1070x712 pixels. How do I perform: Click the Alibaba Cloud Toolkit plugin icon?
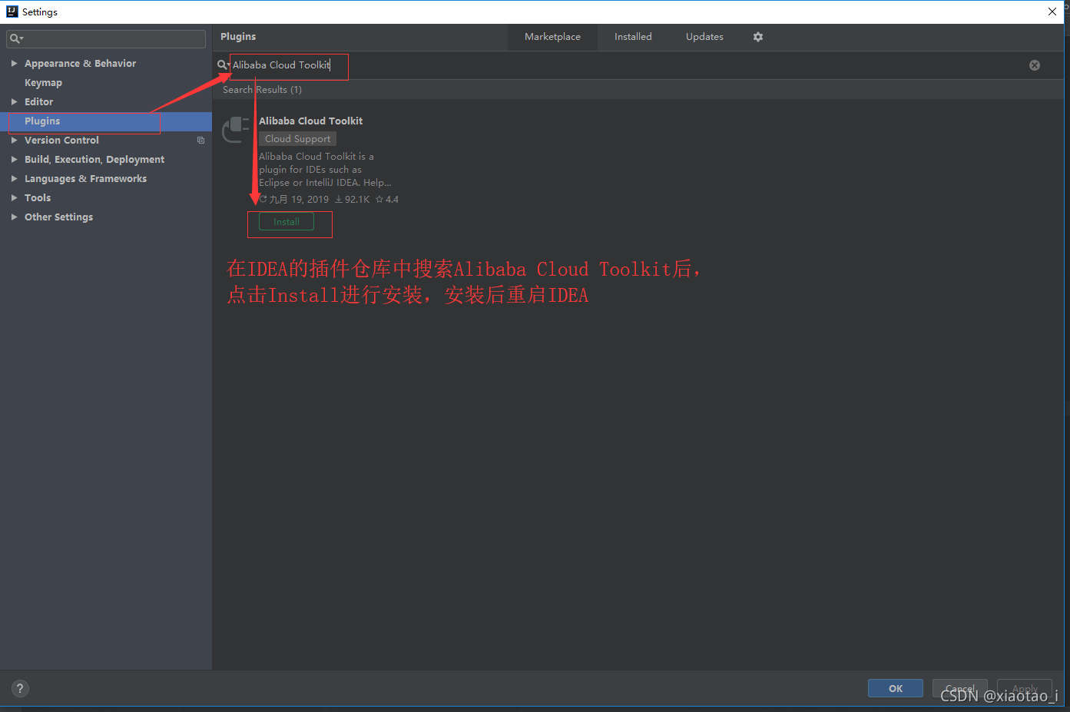[236, 129]
